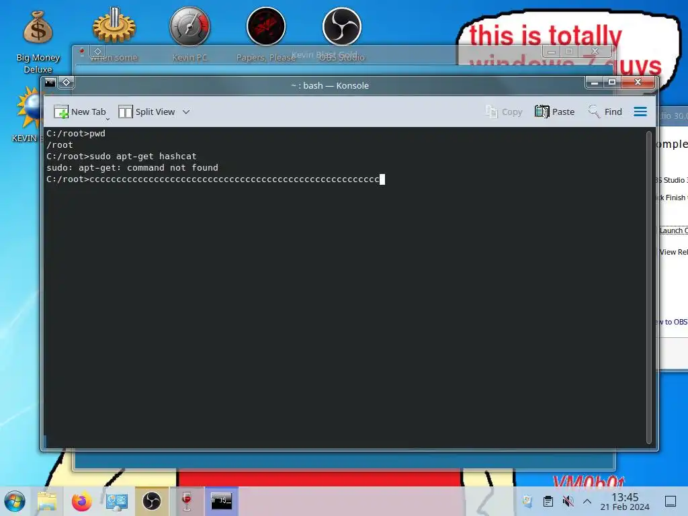Click the muted volume tray icon
The height and width of the screenshot is (516, 688).
(x=568, y=501)
